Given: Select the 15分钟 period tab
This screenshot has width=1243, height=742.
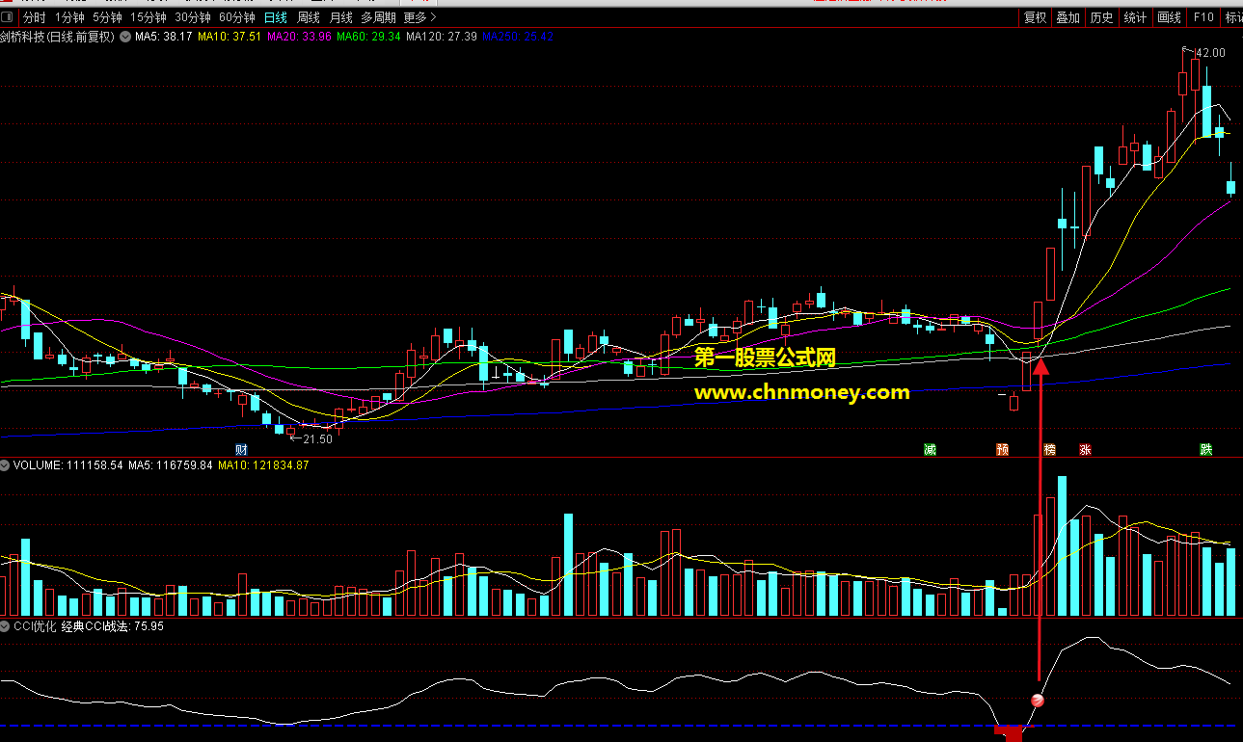Looking at the screenshot, I should (x=149, y=17).
